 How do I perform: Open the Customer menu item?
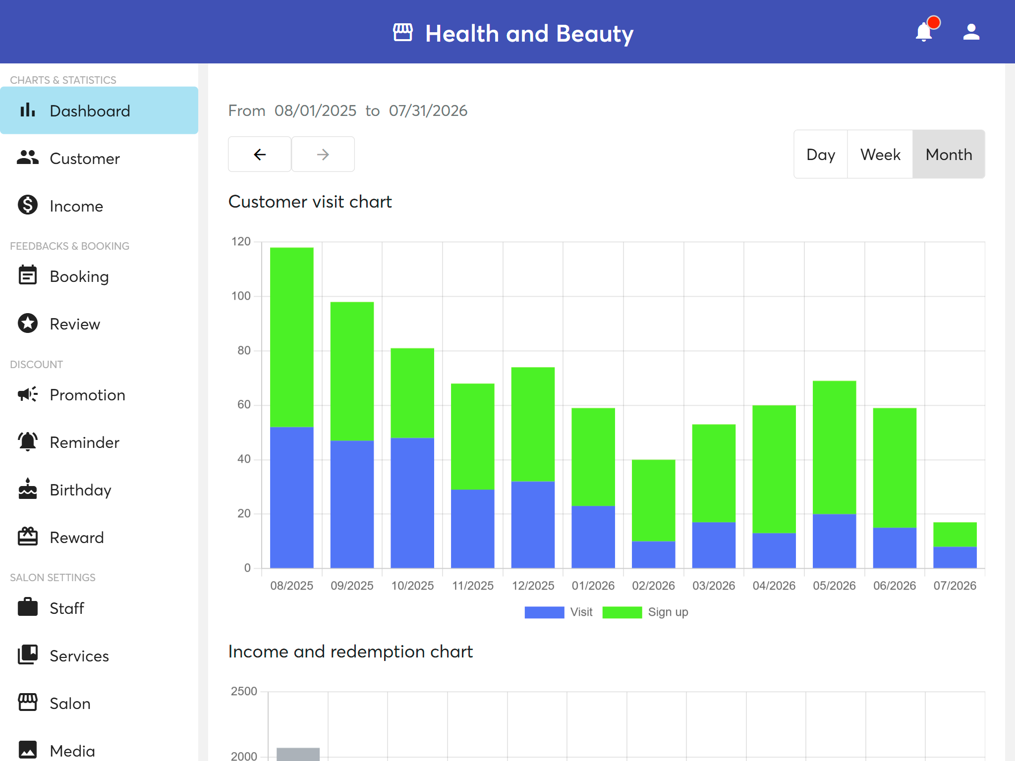[99, 158]
